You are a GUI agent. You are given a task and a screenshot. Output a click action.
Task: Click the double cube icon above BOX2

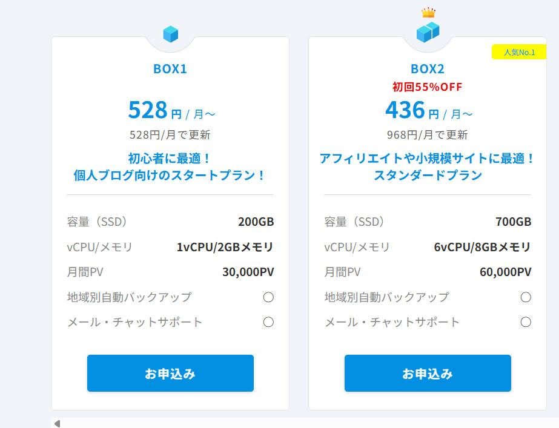tap(428, 32)
